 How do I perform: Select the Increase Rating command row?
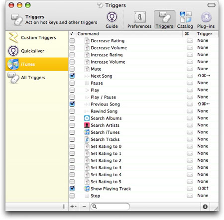(143, 55)
